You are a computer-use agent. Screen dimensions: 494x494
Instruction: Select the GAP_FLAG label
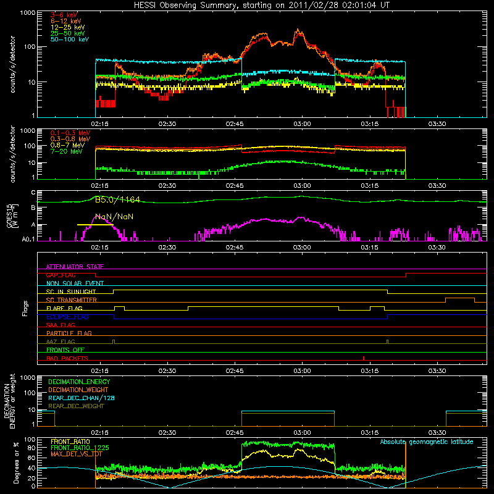click(61, 275)
